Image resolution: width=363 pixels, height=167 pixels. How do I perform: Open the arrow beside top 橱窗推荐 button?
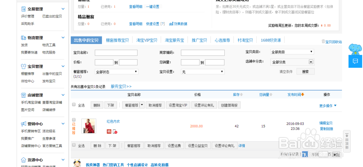point(142,105)
